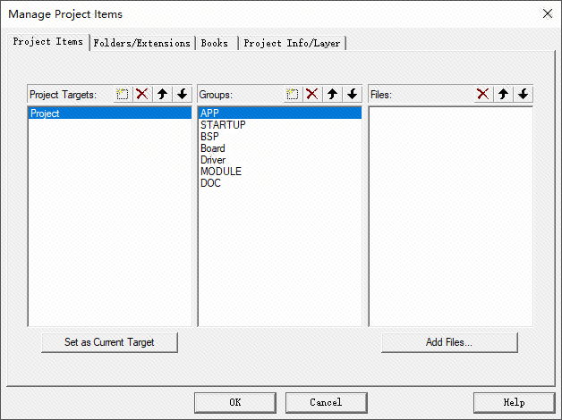Delete selected file in Files header
The width and height of the screenshot is (562, 420).
pyautogui.click(x=483, y=94)
